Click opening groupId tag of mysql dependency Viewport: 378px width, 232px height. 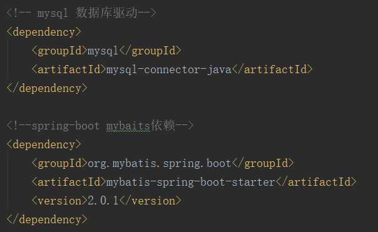click(x=59, y=51)
